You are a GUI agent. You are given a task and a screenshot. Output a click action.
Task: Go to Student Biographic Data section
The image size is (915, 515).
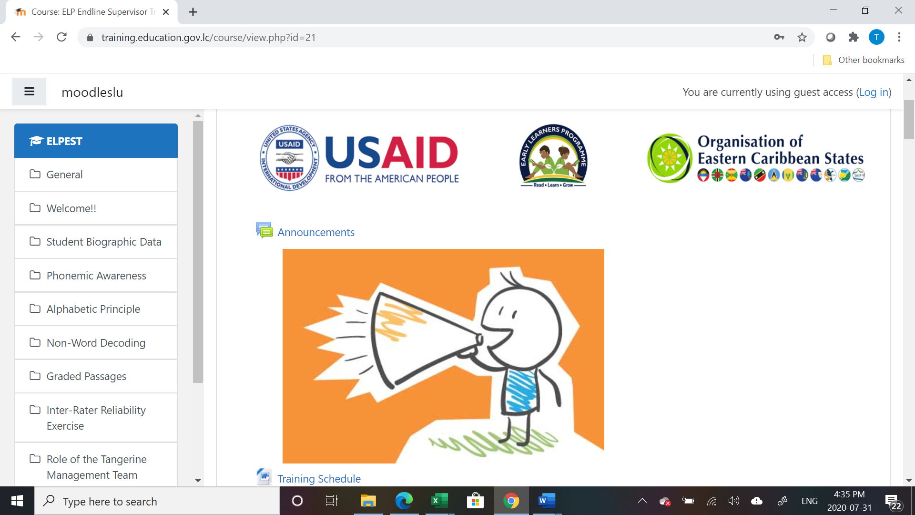coord(103,242)
